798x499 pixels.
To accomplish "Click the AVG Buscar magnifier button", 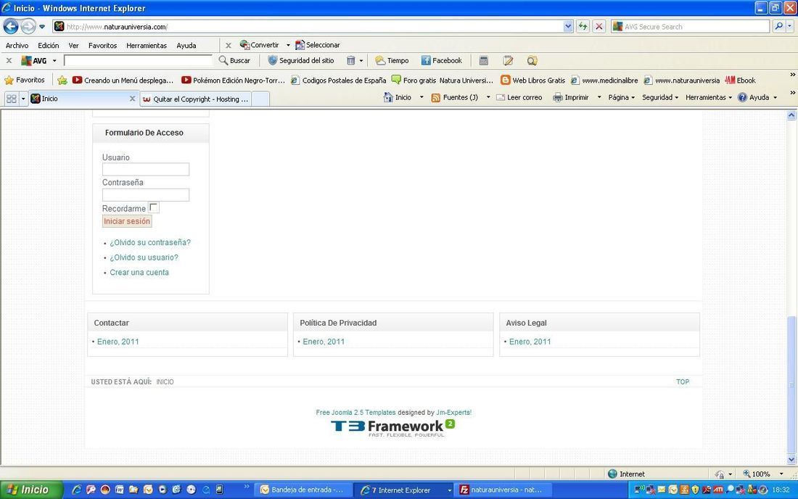I will point(234,60).
